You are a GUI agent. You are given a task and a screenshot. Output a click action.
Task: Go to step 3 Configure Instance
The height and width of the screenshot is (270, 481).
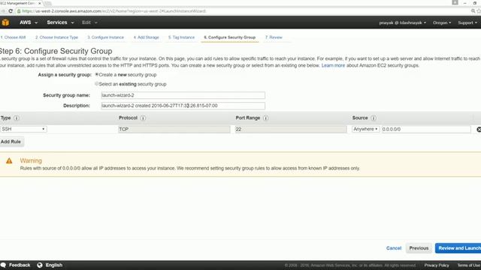105,37
